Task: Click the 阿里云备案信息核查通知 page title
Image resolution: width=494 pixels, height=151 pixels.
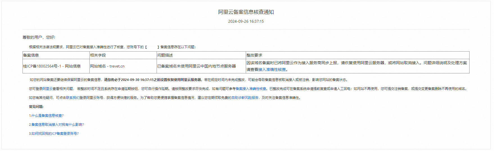Action: point(246,12)
